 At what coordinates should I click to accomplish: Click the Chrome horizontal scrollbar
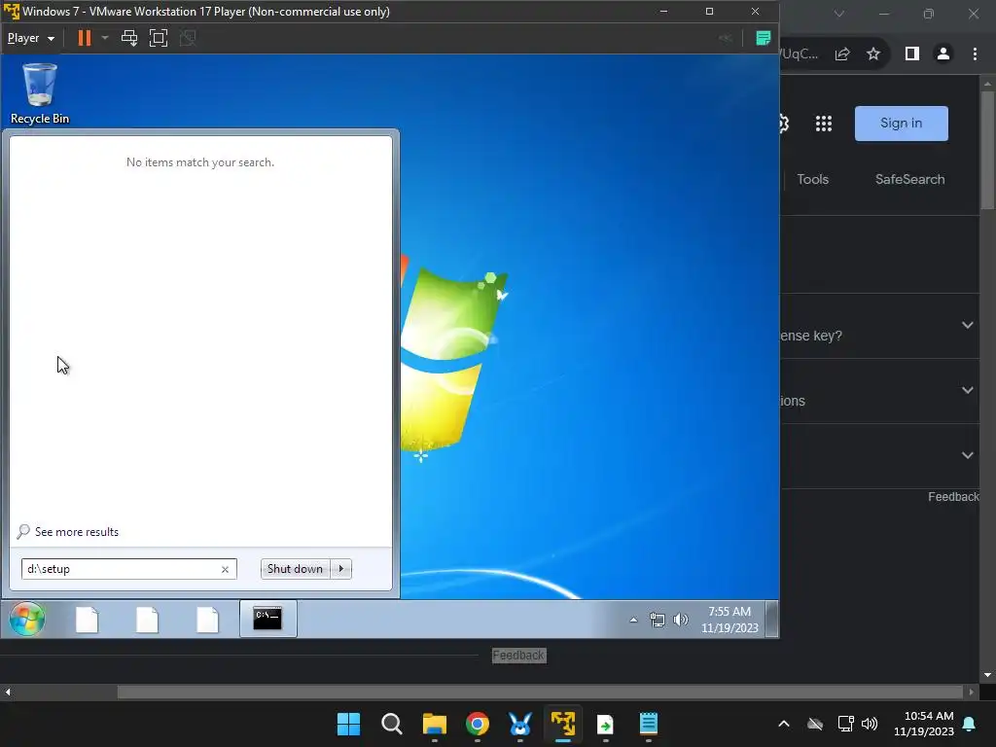pos(540,692)
